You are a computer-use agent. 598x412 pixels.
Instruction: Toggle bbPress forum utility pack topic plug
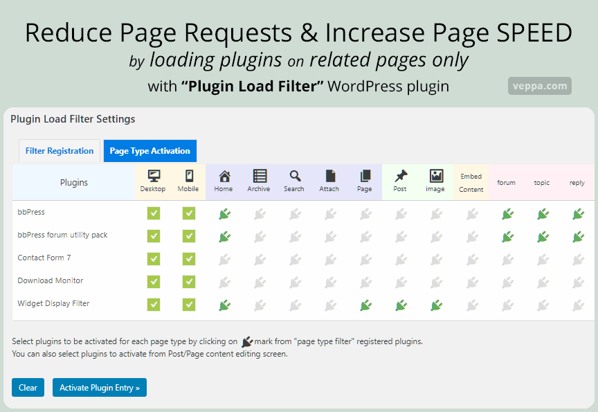point(543,237)
